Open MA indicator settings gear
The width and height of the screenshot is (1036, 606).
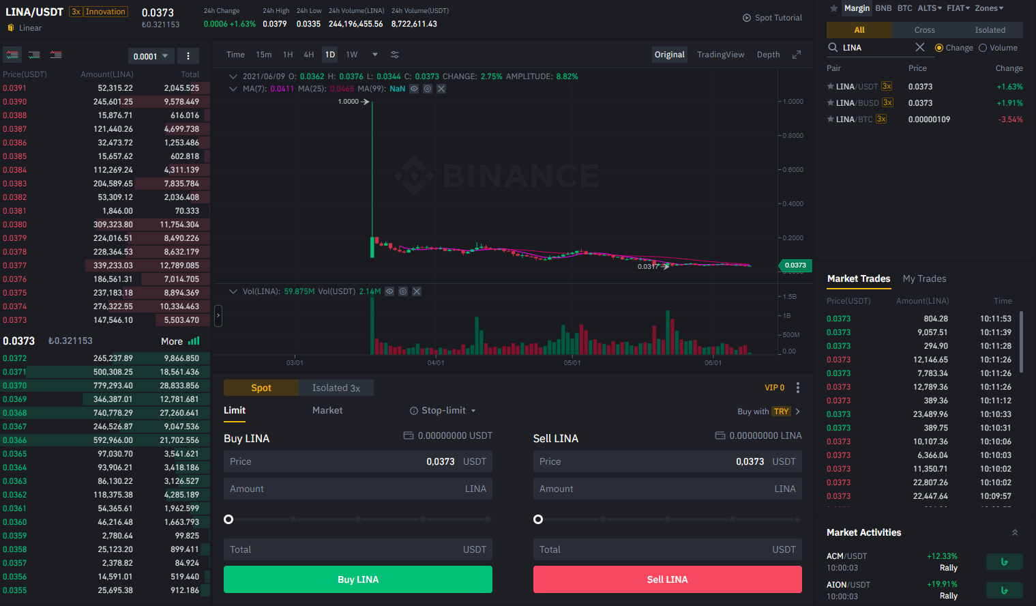point(428,89)
